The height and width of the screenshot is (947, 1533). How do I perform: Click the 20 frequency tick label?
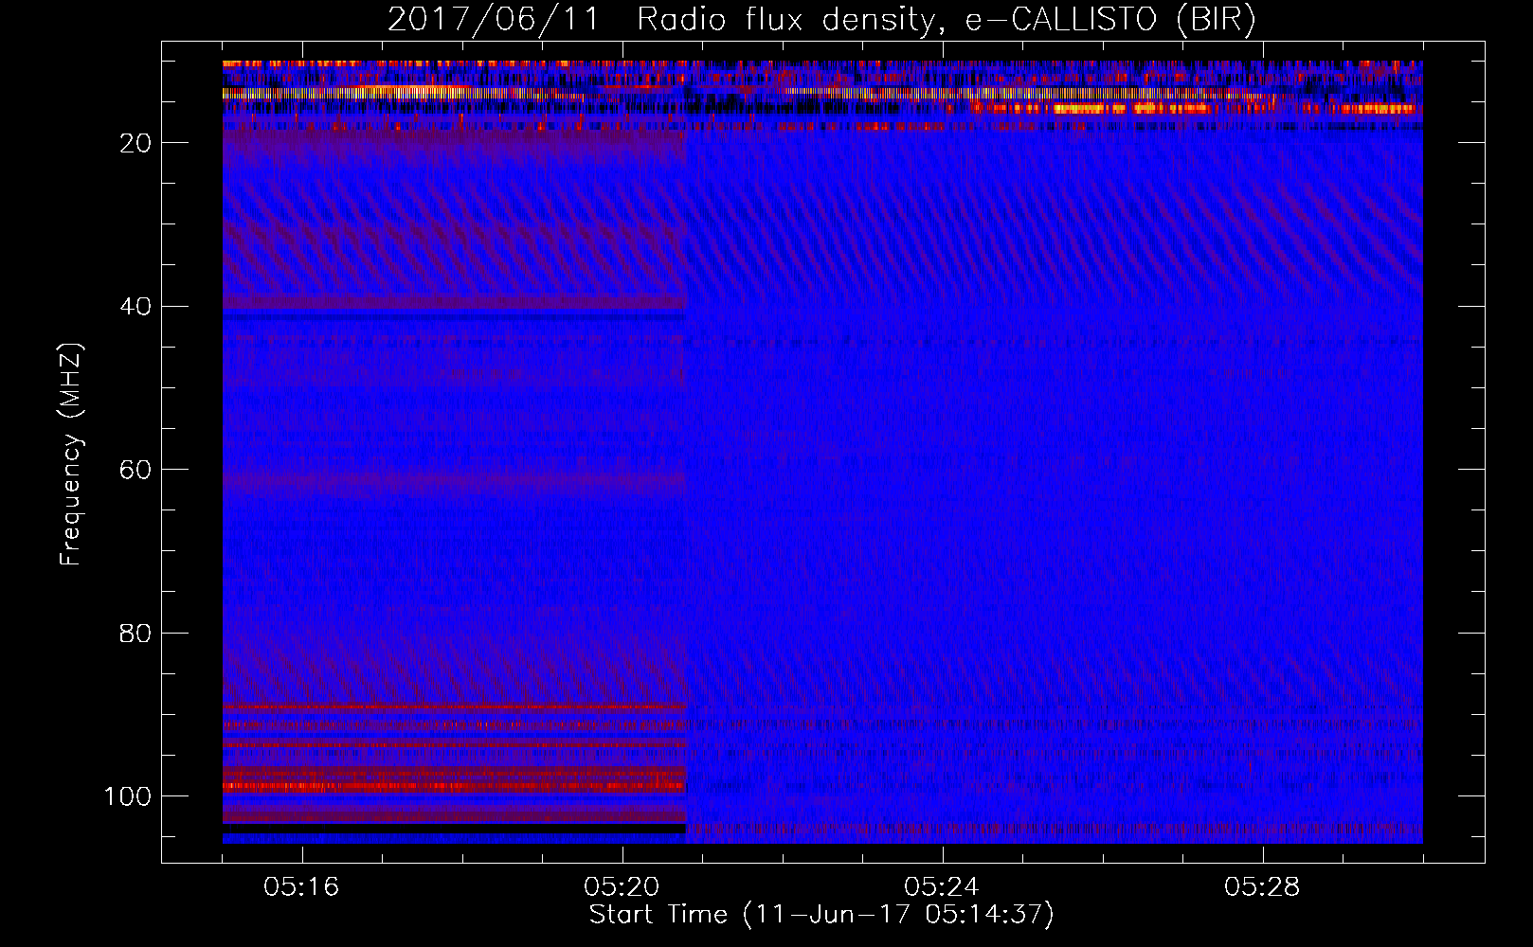tap(136, 143)
